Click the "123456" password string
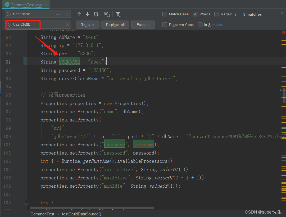The height and width of the screenshot is (217, 286). pyautogui.click(x=99, y=70)
